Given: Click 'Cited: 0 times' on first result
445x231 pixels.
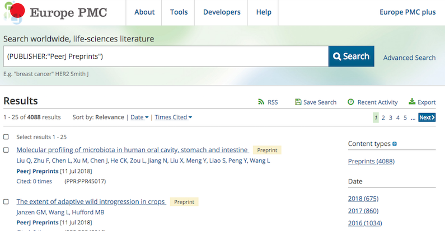Looking at the screenshot, I should (34, 181).
